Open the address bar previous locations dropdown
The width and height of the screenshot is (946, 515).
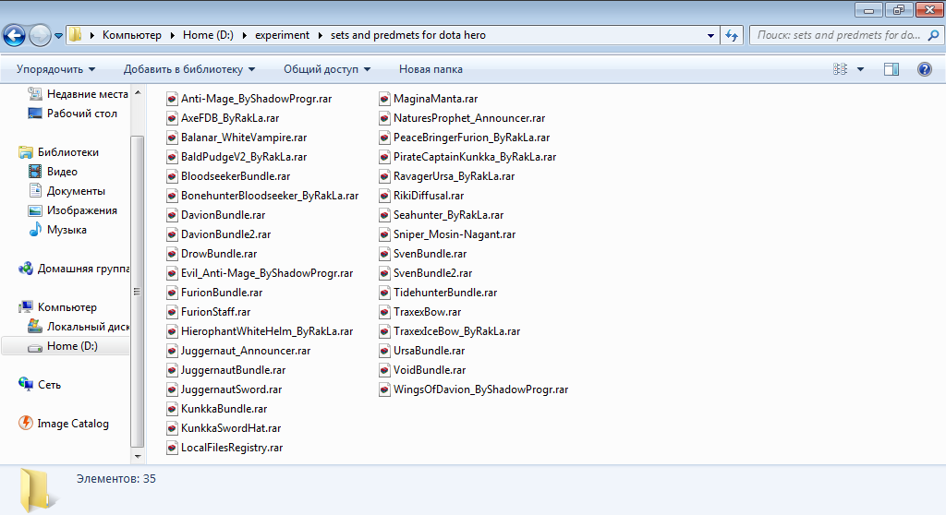pyautogui.click(x=710, y=36)
